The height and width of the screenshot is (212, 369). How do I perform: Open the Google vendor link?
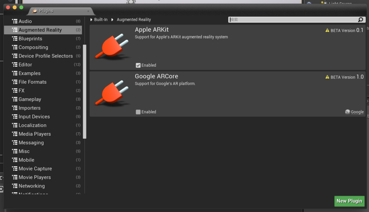pyautogui.click(x=357, y=112)
